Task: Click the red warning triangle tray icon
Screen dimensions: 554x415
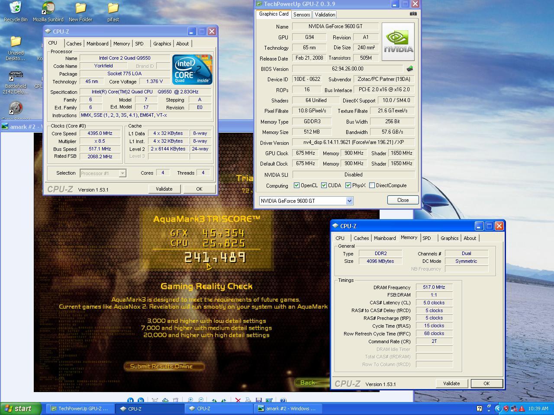Action: (522, 409)
